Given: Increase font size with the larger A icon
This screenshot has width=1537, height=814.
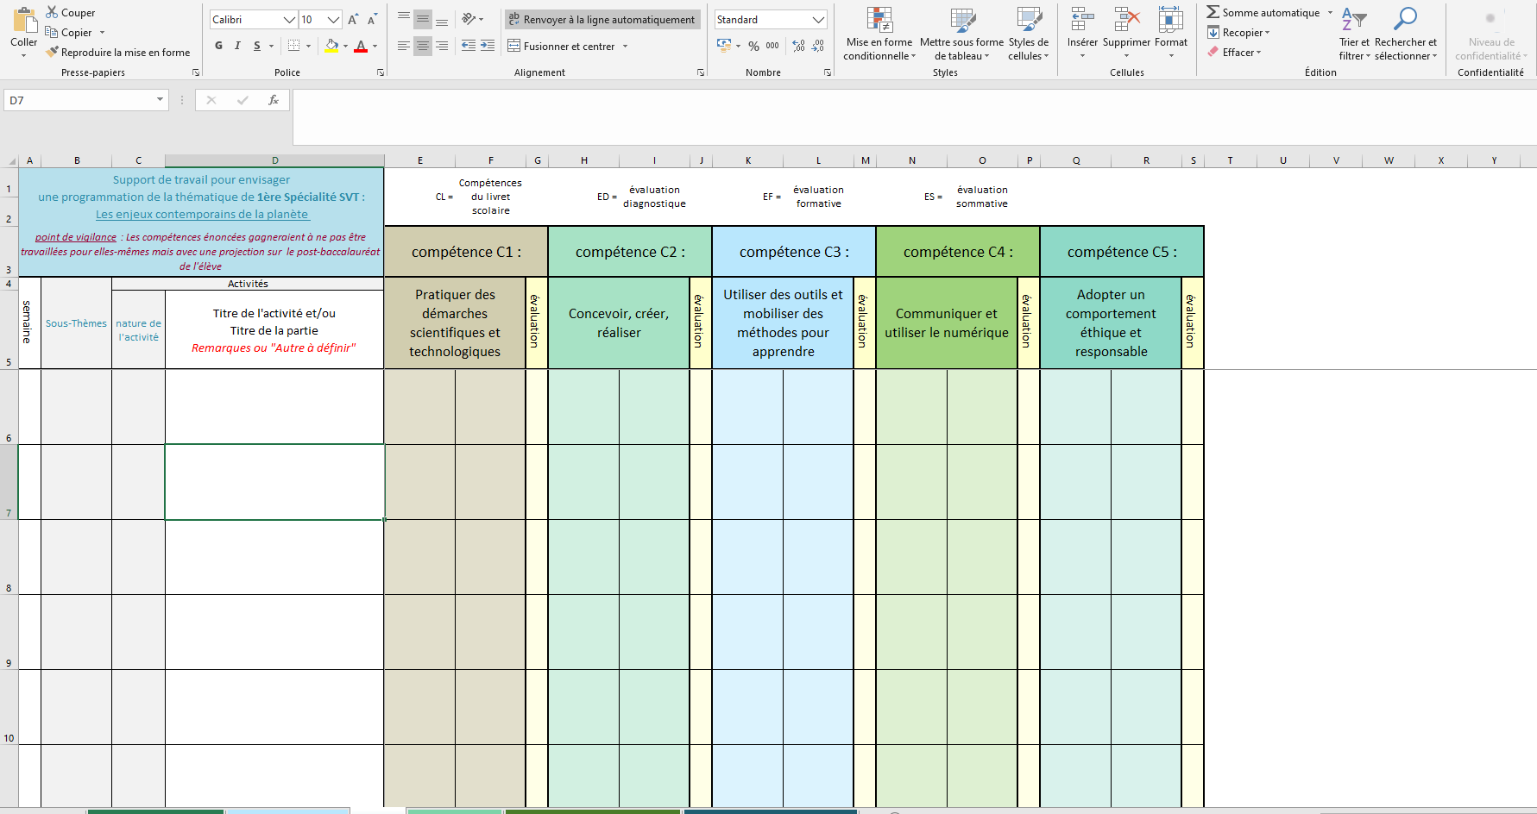Looking at the screenshot, I should [353, 20].
